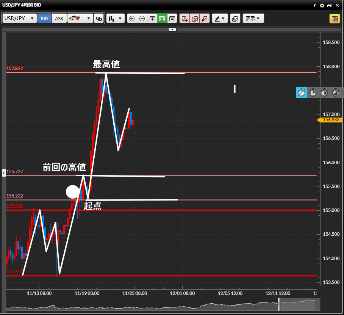Zoom out the chart with minus icon

[142, 19]
